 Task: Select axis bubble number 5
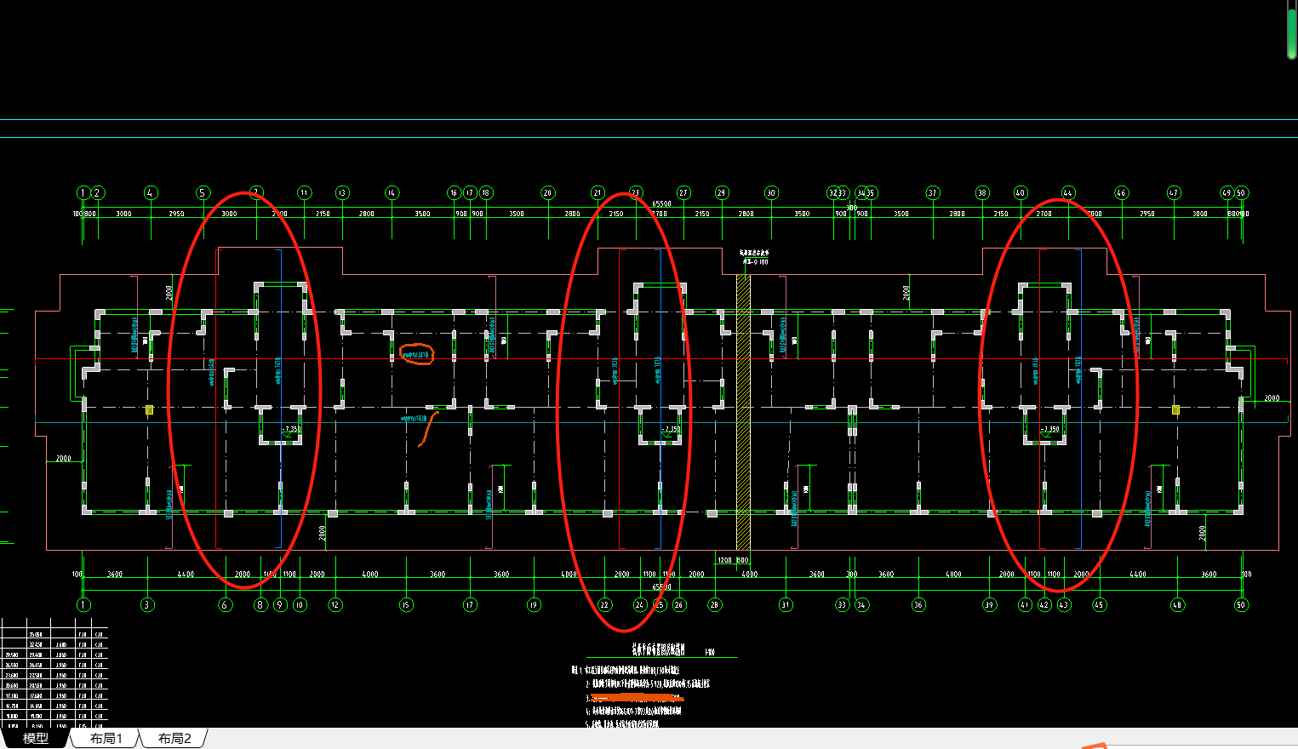click(203, 193)
